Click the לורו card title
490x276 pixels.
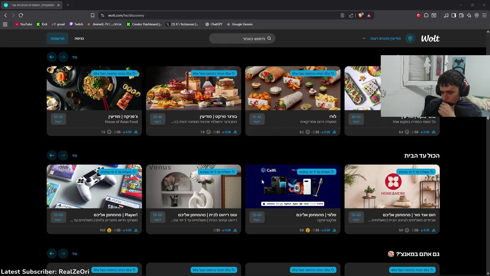pyautogui.click(x=333, y=117)
